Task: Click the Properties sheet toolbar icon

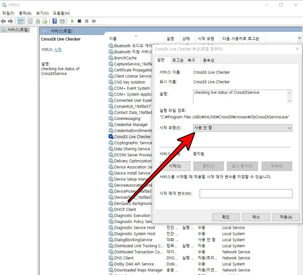Action: (x=30, y=21)
